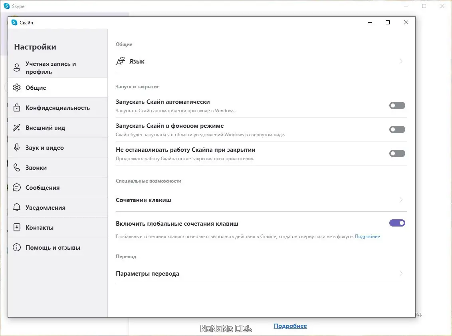
Task: Click the bold Подробнее link below the dialog
Action: (x=290, y=326)
